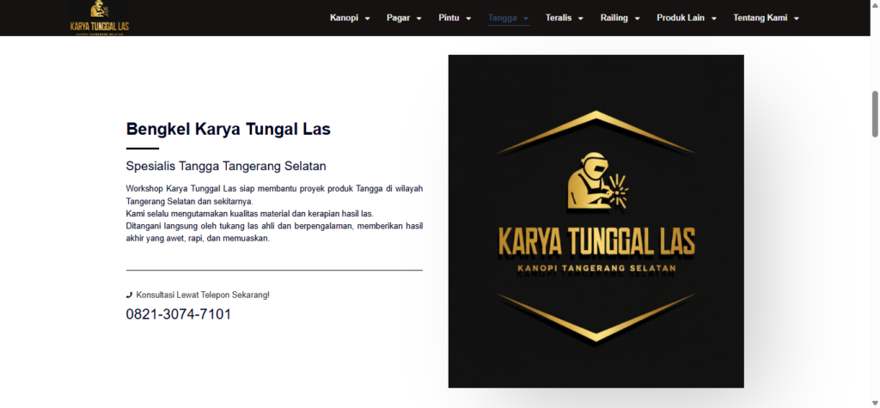Viewport: 880px width, 408px height.
Task: Click the subheading Spesialis Tangga Tangerang Selatan
Action: [226, 166]
